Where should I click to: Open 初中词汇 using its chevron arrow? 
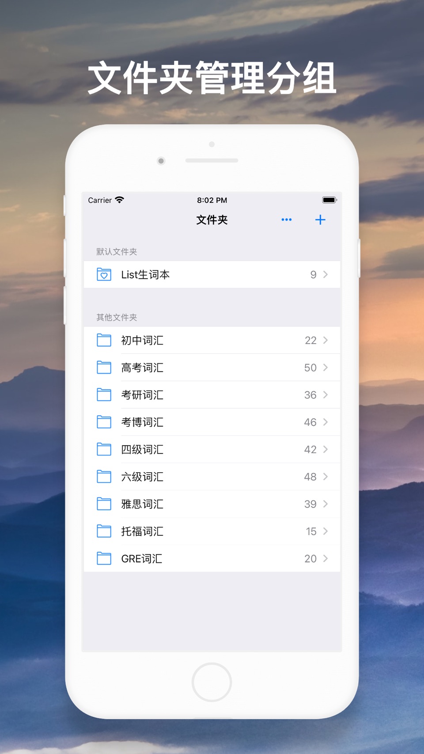326,340
